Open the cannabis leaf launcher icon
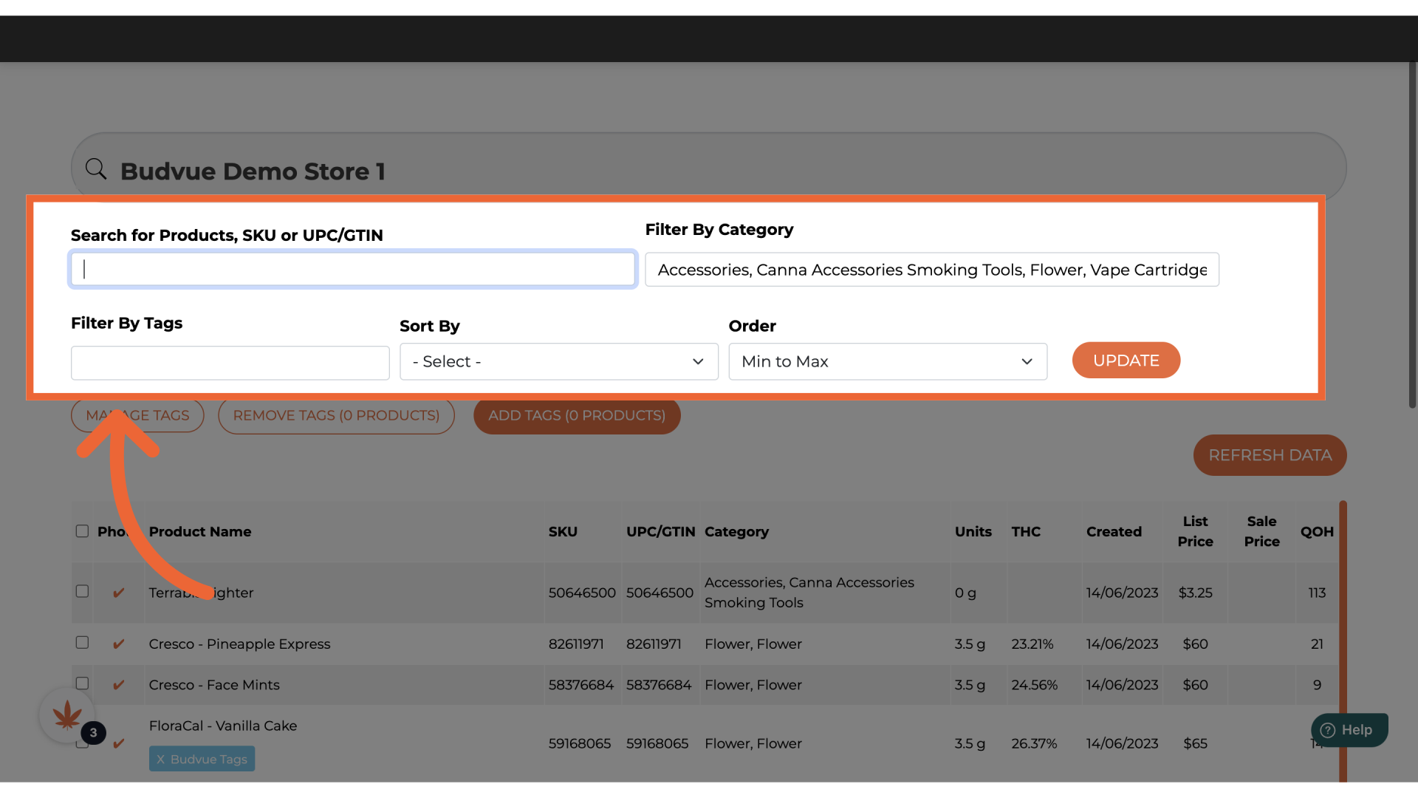 point(67,715)
